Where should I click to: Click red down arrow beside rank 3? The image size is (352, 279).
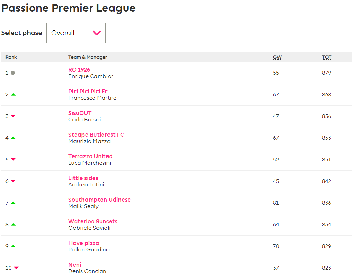point(13,116)
